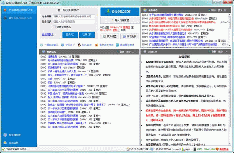Expand the 登录到12306 dropdown arrow
Viewport: 234px width, 153px height.
[x=137, y=12]
